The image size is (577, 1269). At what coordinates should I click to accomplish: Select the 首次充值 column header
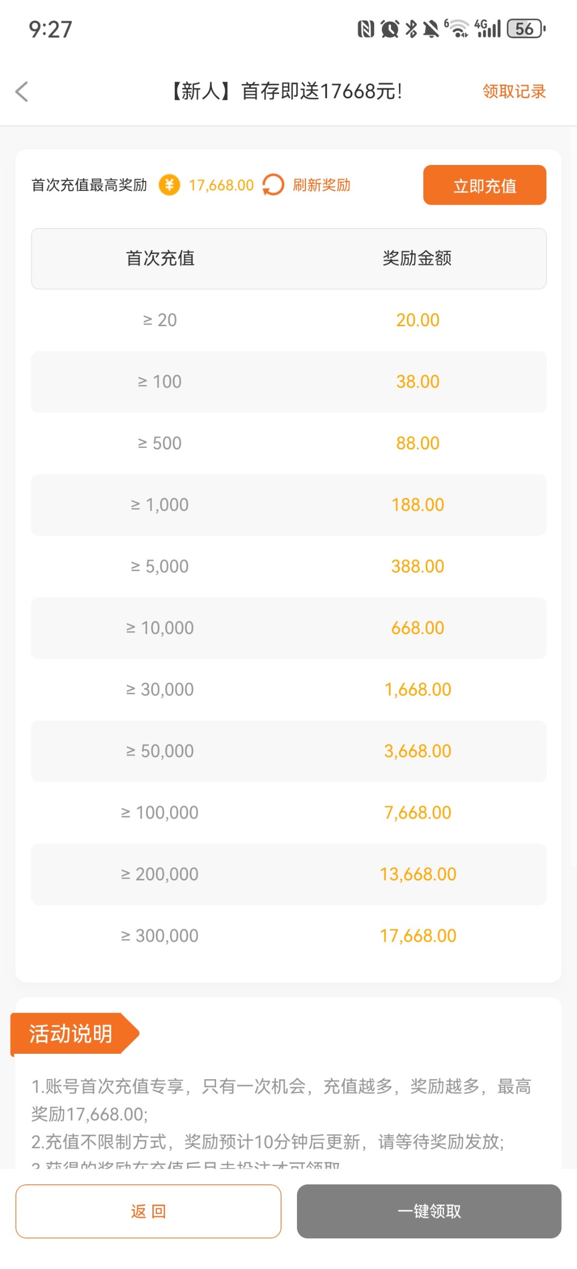(160, 258)
